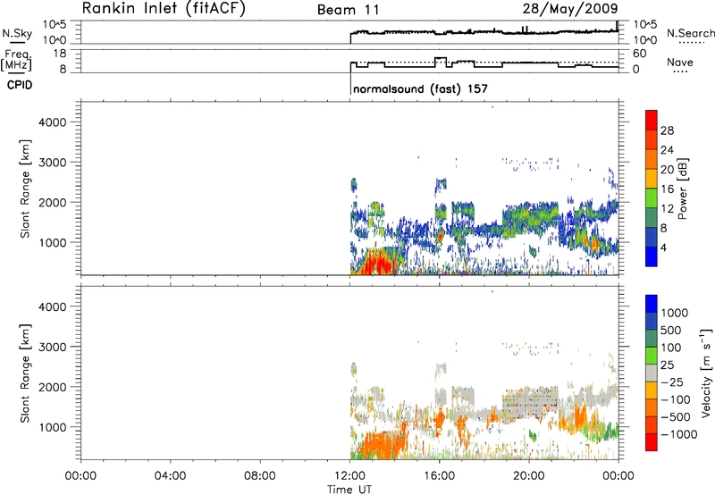
Task: Click the date '28/May/2009'
Action: pos(570,9)
